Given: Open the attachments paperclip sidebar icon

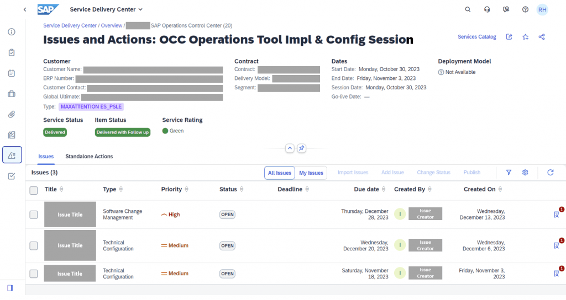Looking at the screenshot, I should [x=12, y=115].
